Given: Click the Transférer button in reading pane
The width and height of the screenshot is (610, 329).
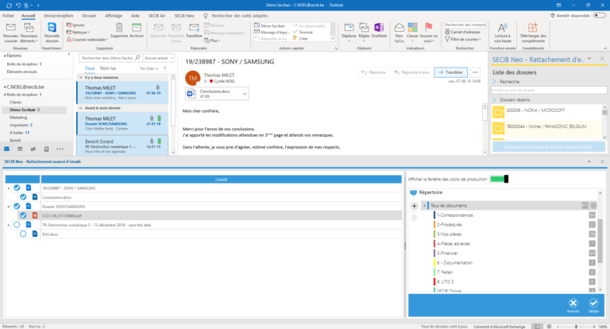Looking at the screenshot, I should pyautogui.click(x=450, y=72).
